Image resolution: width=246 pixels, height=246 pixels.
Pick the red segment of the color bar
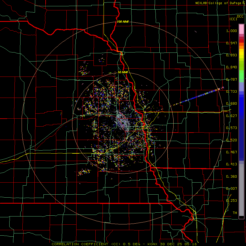241,41
